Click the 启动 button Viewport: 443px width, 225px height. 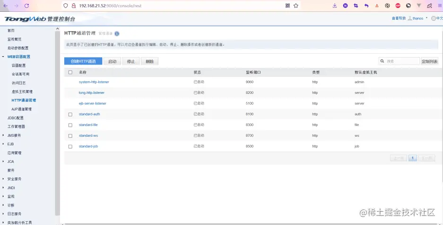113,61
